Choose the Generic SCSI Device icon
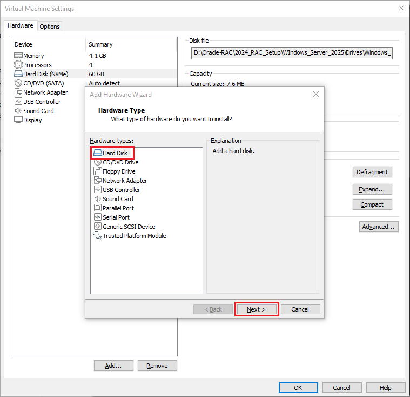 click(x=98, y=227)
